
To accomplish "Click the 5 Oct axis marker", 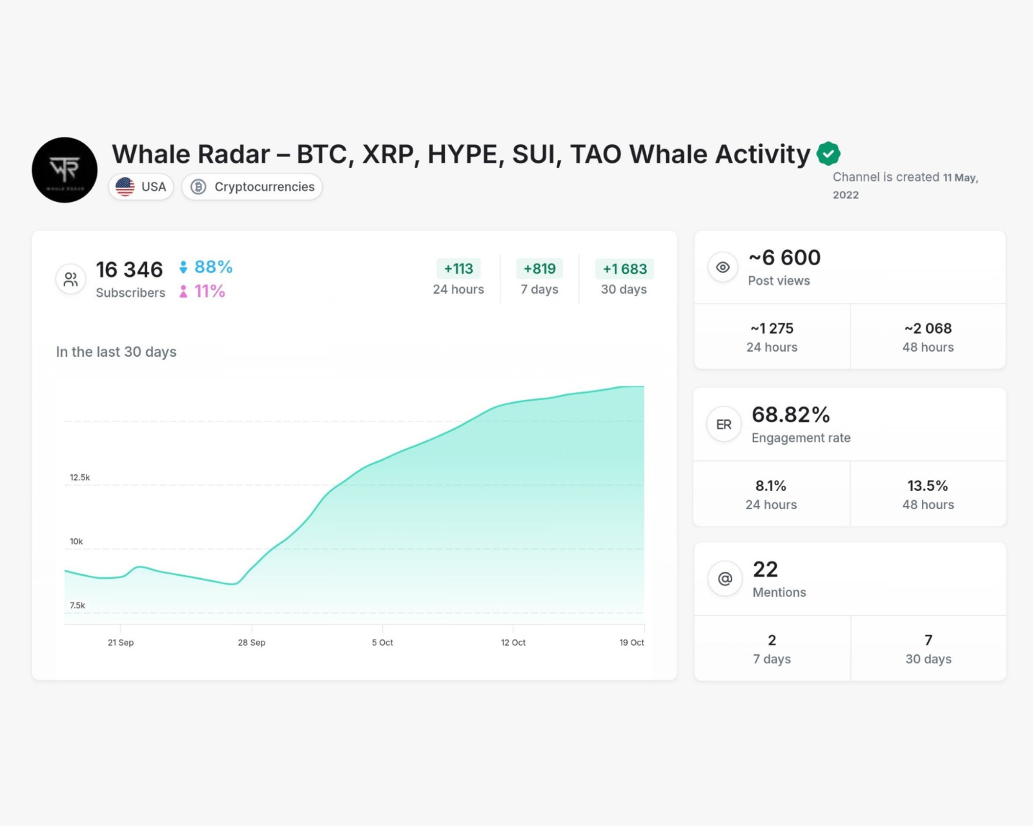I will coord(382,642).
